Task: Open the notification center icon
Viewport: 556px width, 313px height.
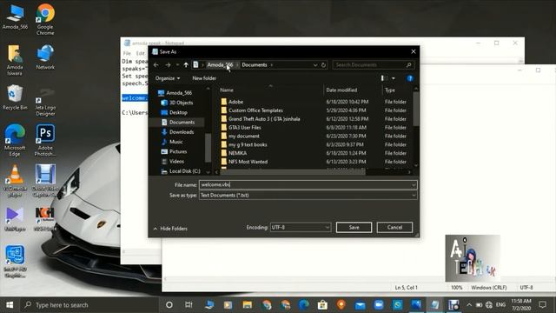Action: coord(542,305)
